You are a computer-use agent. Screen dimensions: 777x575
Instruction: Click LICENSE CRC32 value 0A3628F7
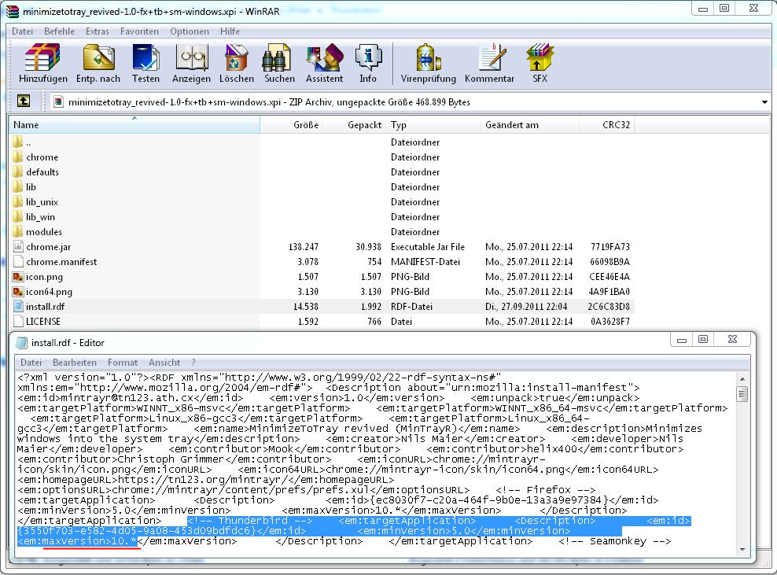pyautogui.click(x=610, y=321)
